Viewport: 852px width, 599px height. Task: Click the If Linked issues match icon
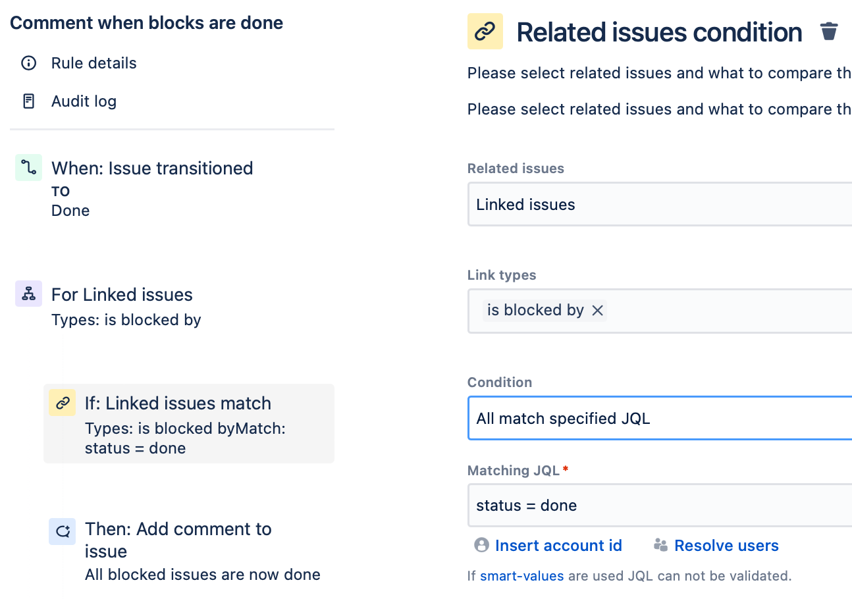62,403
